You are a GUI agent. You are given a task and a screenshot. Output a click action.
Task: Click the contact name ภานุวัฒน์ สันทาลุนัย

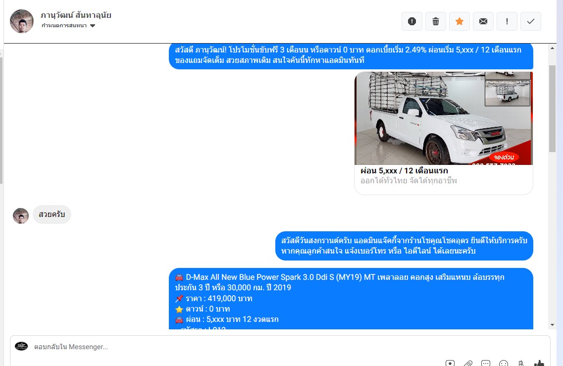point(76,15)
